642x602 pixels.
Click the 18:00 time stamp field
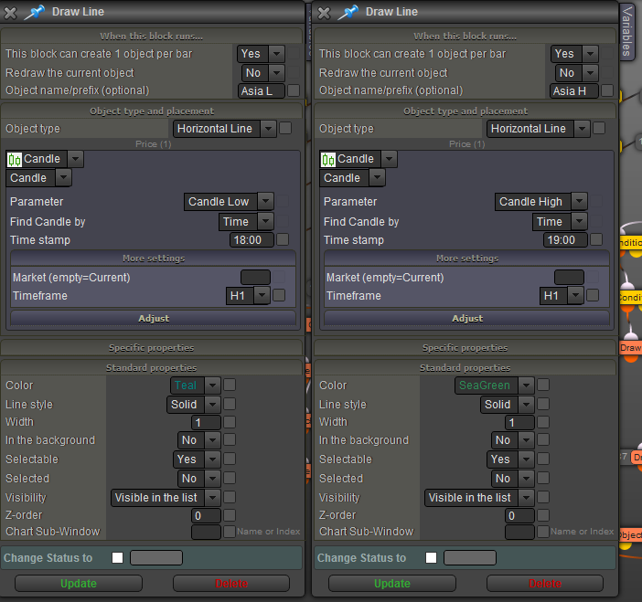click(251, 240)
